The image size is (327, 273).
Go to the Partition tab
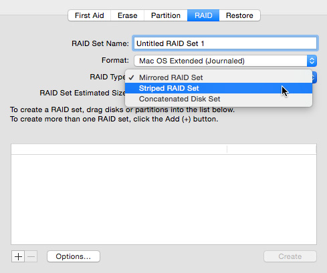coord(166,15)
